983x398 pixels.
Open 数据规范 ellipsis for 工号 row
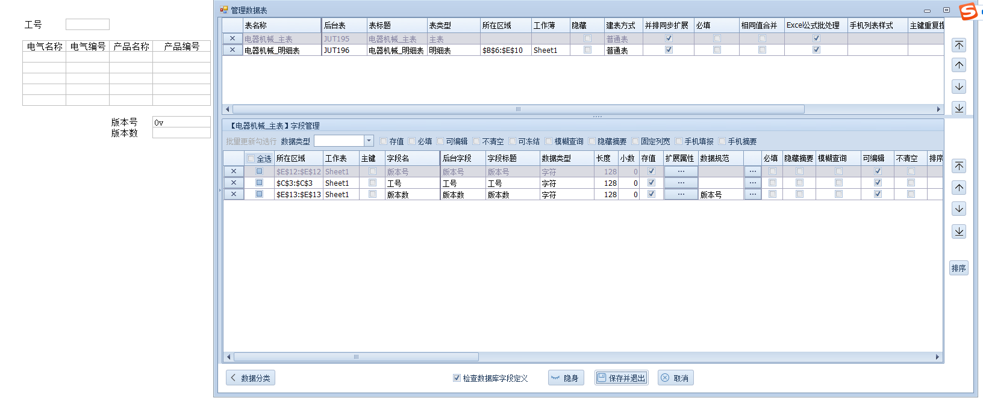[x=752, y=183]
